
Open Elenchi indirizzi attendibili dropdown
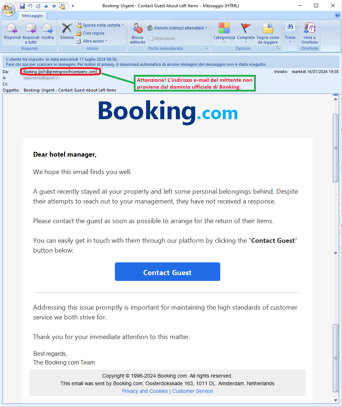pyautogui.click(x=177, y=28)
